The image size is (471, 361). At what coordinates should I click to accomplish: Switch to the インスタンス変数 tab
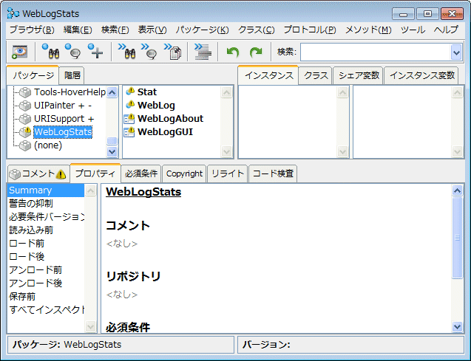(421, 75)
